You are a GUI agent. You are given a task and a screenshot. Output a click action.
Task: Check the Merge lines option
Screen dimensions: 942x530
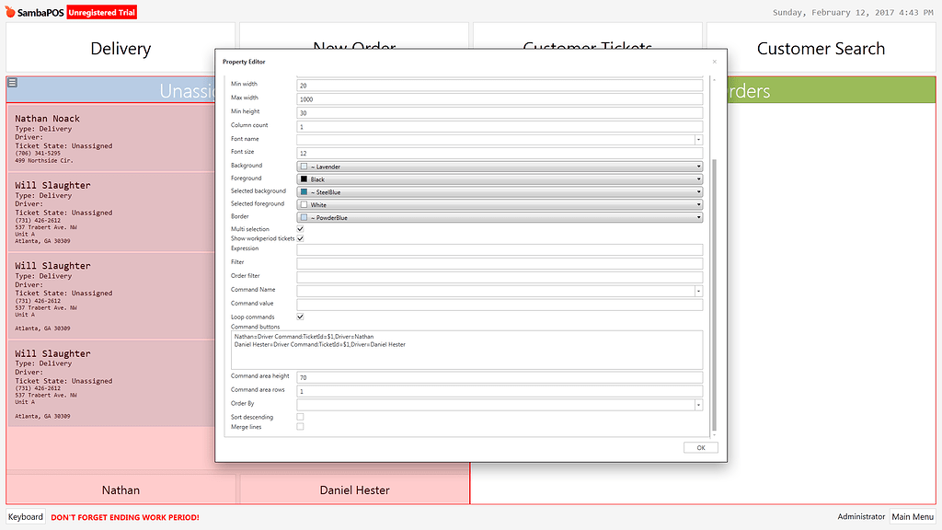(x=299, y=426)
